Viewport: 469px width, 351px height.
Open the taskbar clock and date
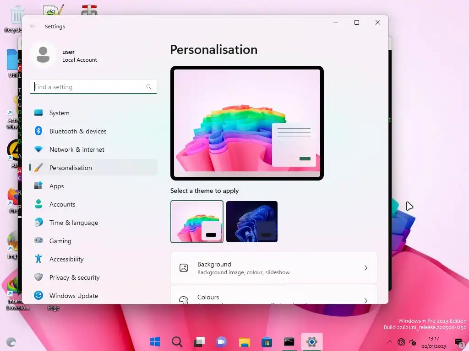(434, 342)
